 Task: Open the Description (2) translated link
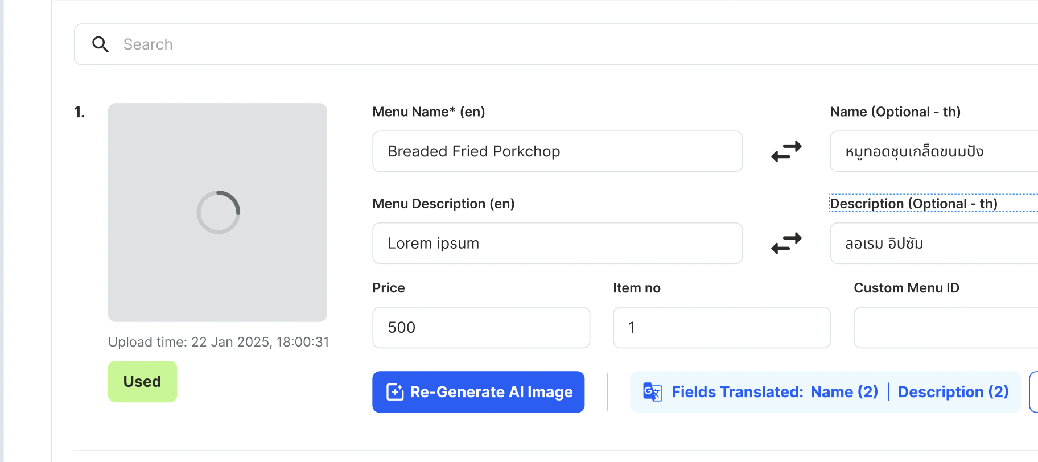tap(953, 392)
